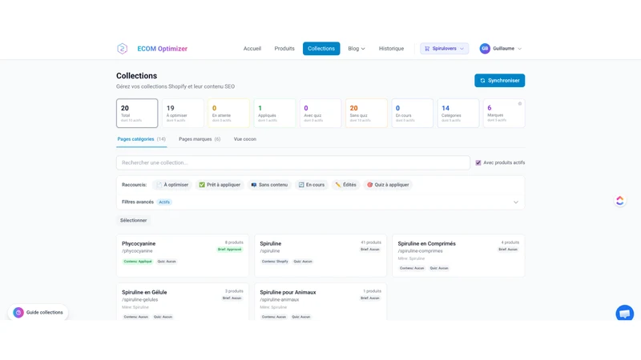The height and width of the screenshot is (360, 641).
Task: Click the 41 produits count on Spiruline
Action: coord(371,242)
